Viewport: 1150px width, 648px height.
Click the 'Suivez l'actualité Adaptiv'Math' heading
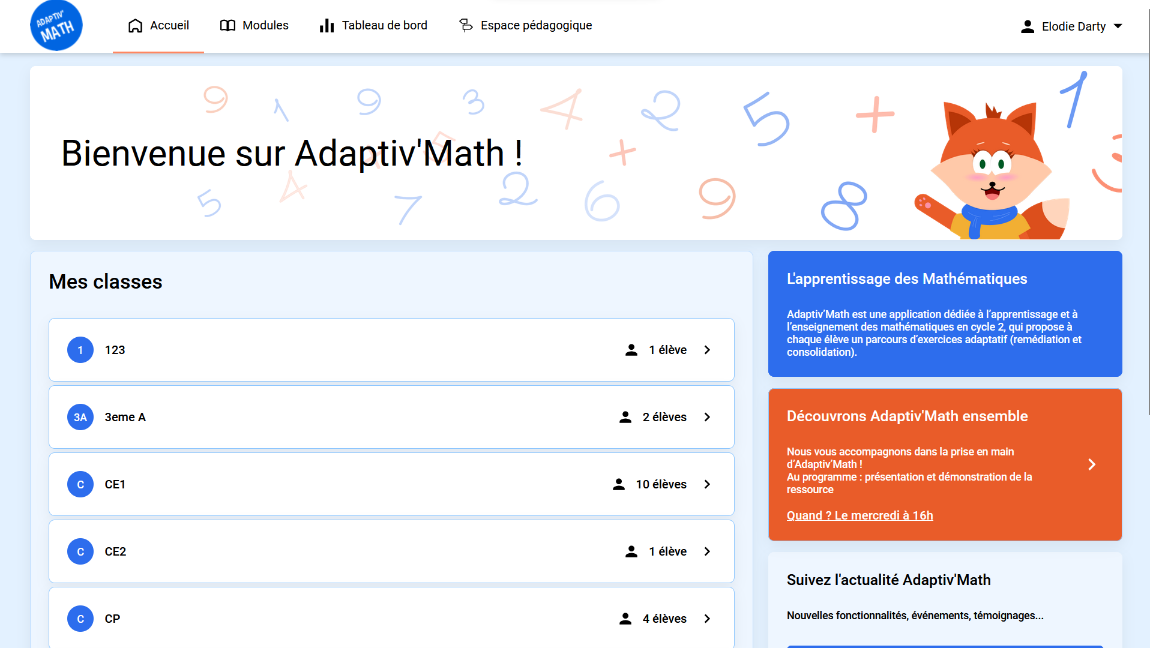888,580
